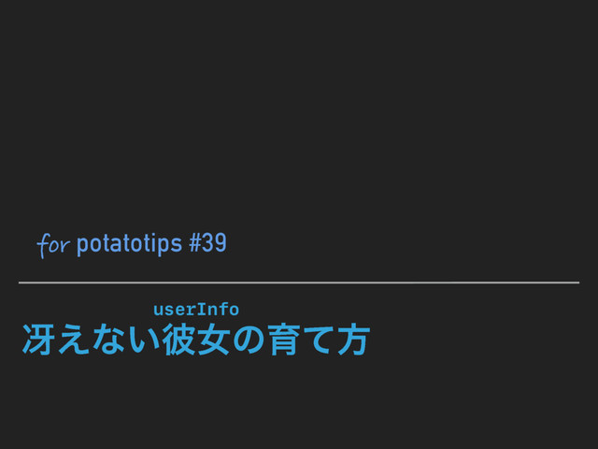Click the horizontal divider line
This screenshot has width=598, height=449.
(x=299, y=282)
